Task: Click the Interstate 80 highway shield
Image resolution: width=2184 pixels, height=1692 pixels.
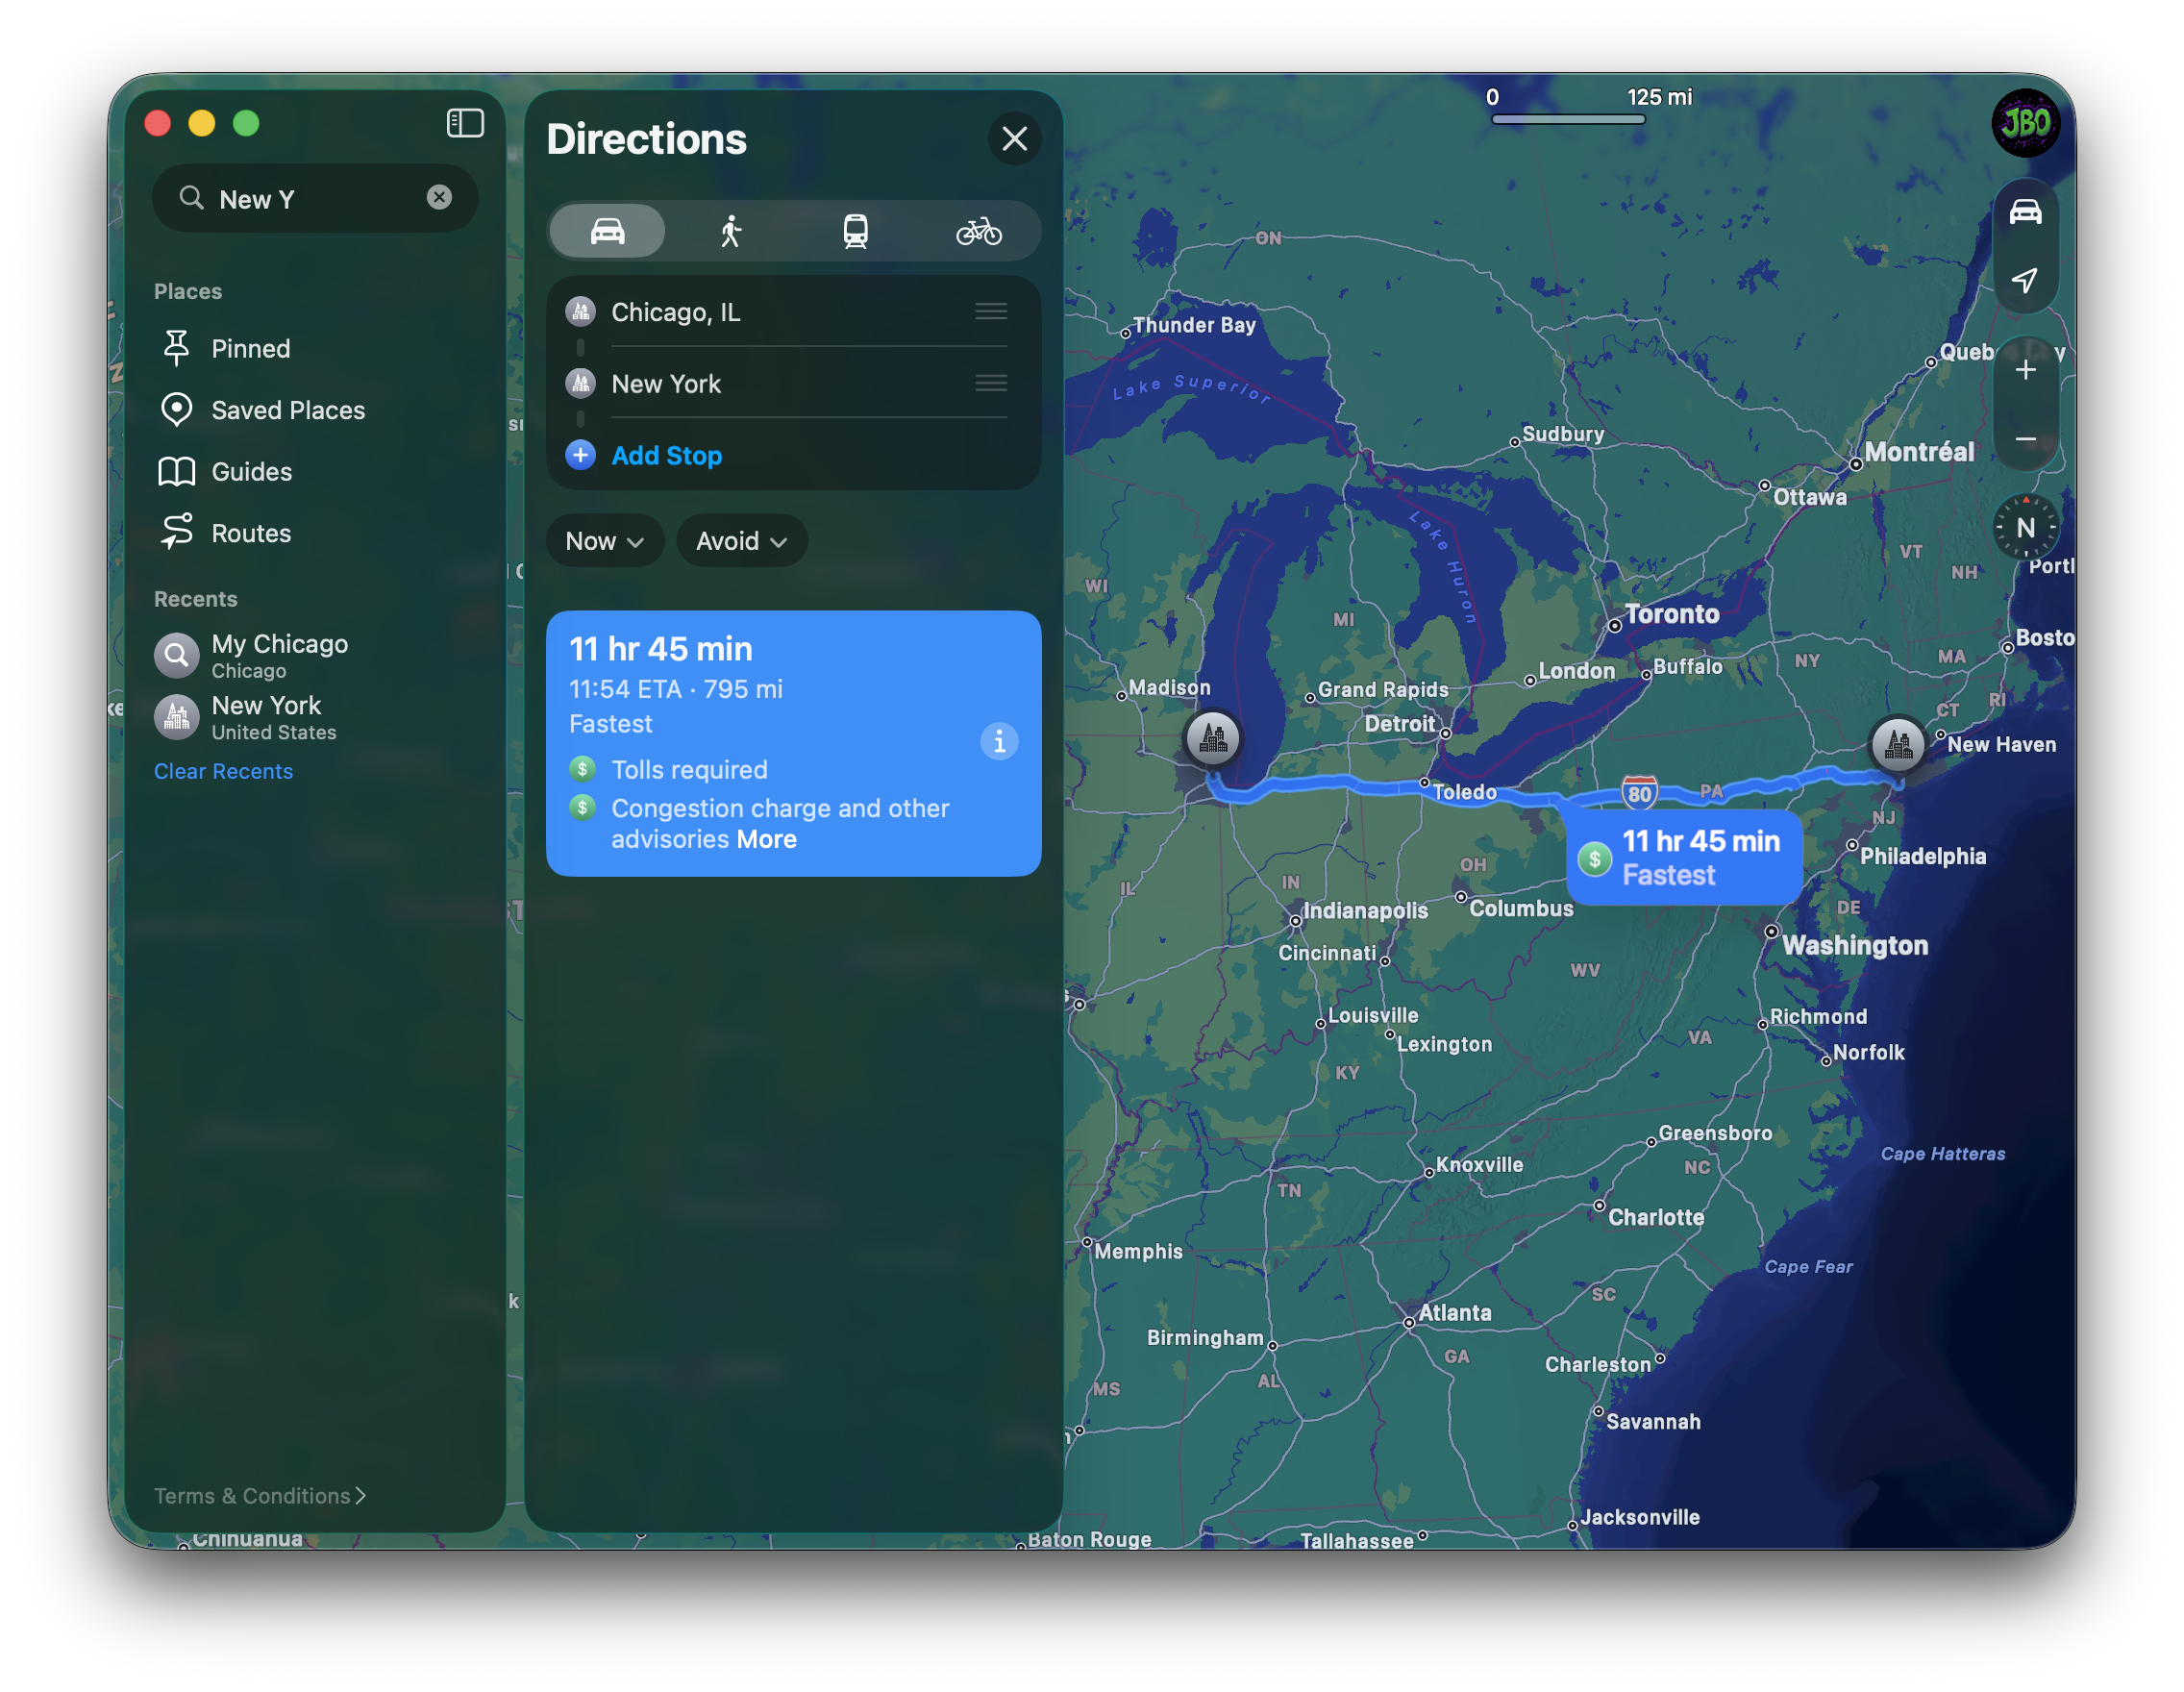Action: point(1639,793)
